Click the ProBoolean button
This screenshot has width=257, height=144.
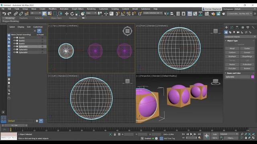[x=247, y=64]
